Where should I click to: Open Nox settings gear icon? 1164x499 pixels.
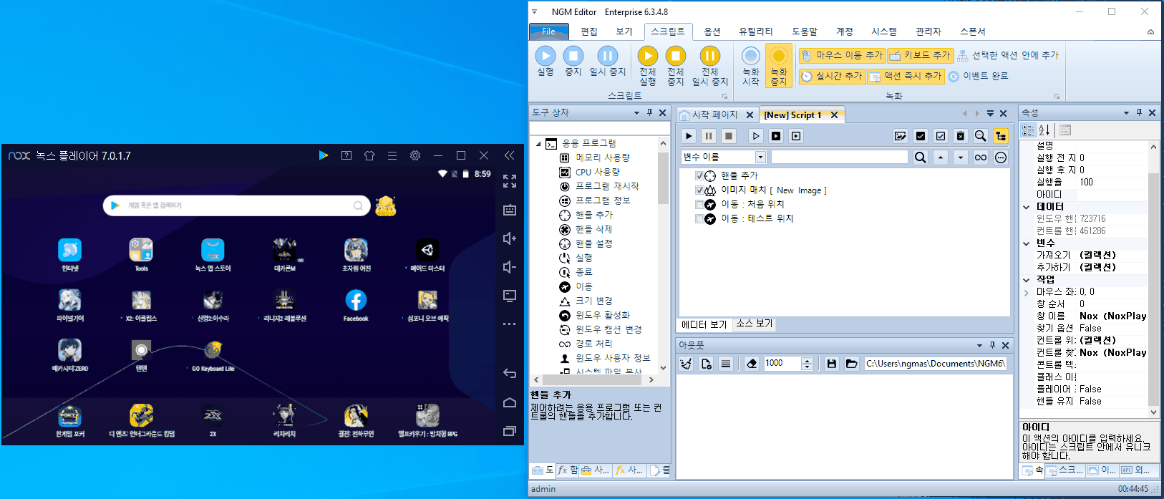tap(415, 155)
